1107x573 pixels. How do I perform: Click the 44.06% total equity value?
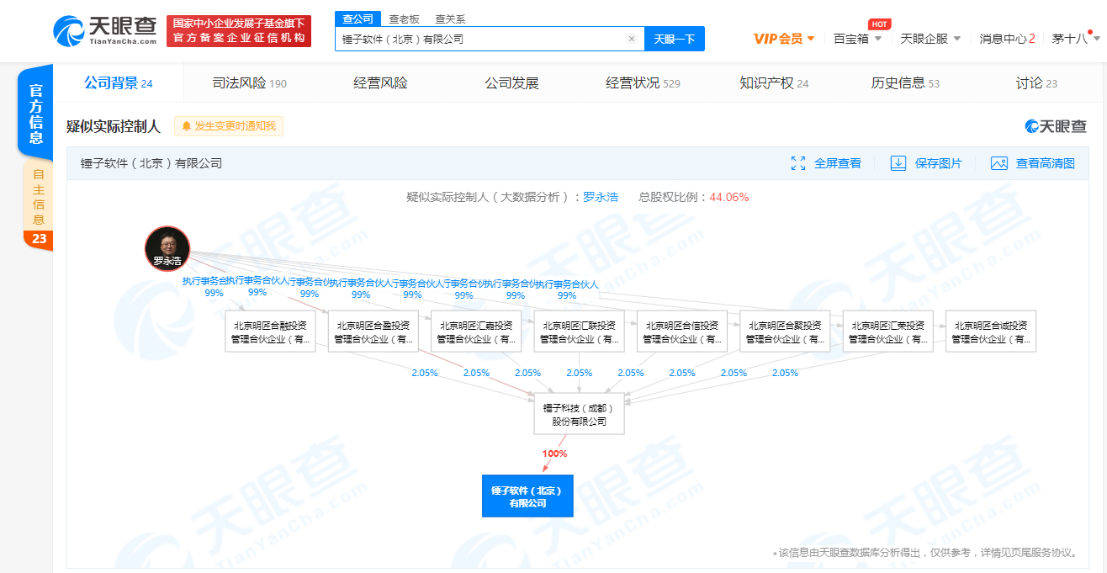coord(729,197)
